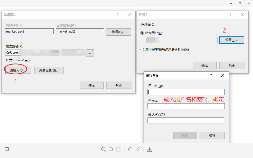Image resolution: width=253 pixels, height=158 pixels.
Task: Open the pencil annotation tool
Action: (x=138, y=149)
